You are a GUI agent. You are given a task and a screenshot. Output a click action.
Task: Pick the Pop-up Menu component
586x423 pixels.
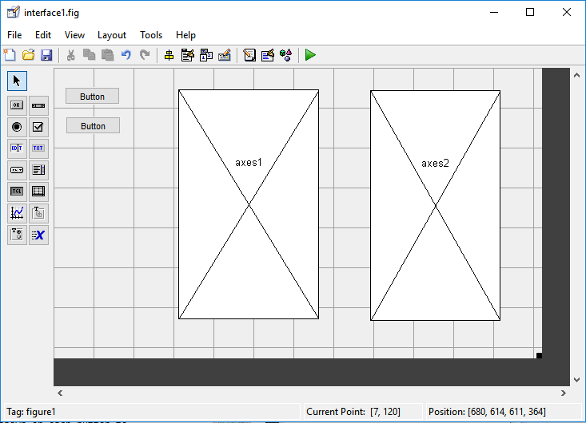click(17, 170)
